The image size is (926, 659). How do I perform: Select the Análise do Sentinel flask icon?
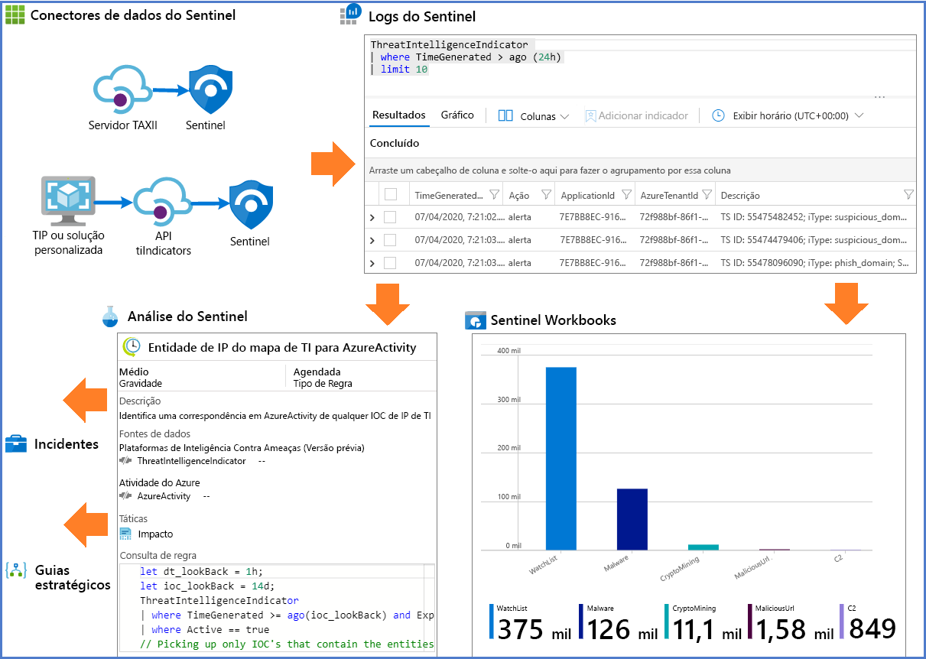109,316
